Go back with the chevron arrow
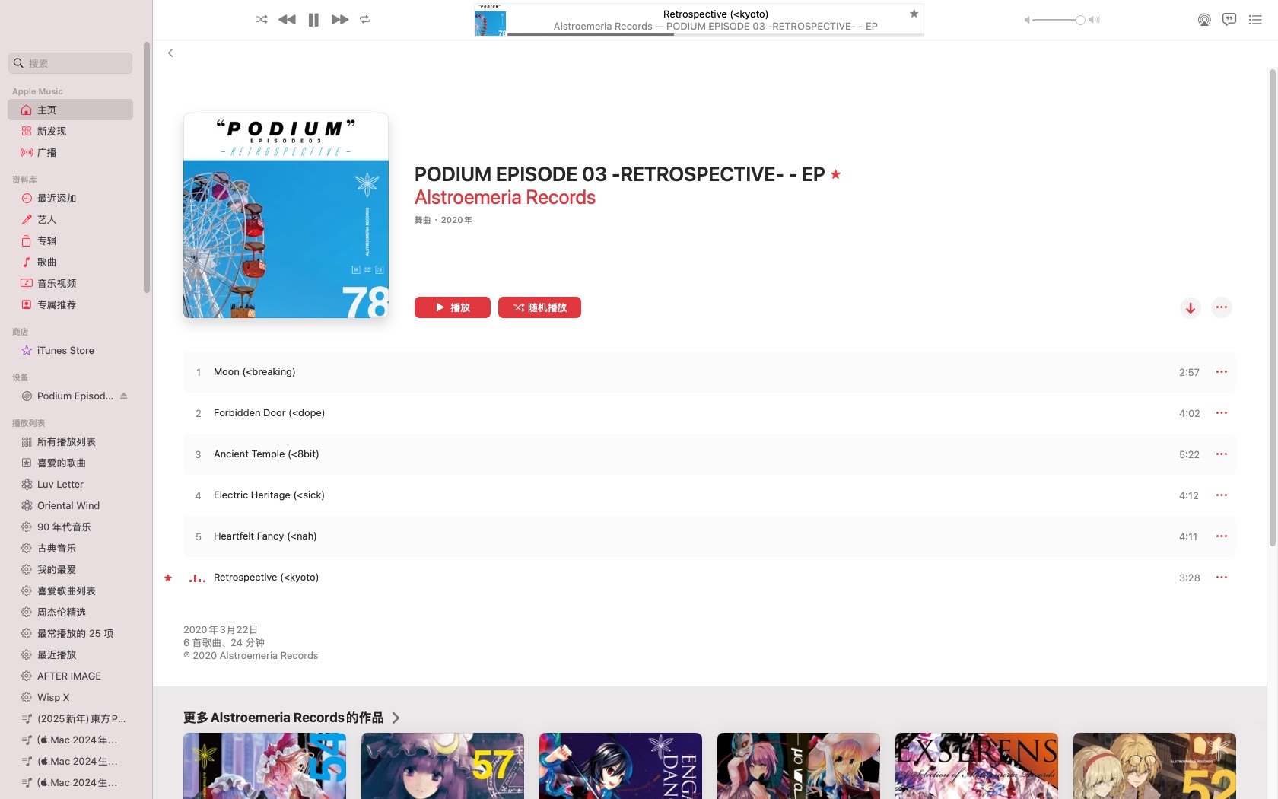1278x799 pixels. [x=170, y=53]
